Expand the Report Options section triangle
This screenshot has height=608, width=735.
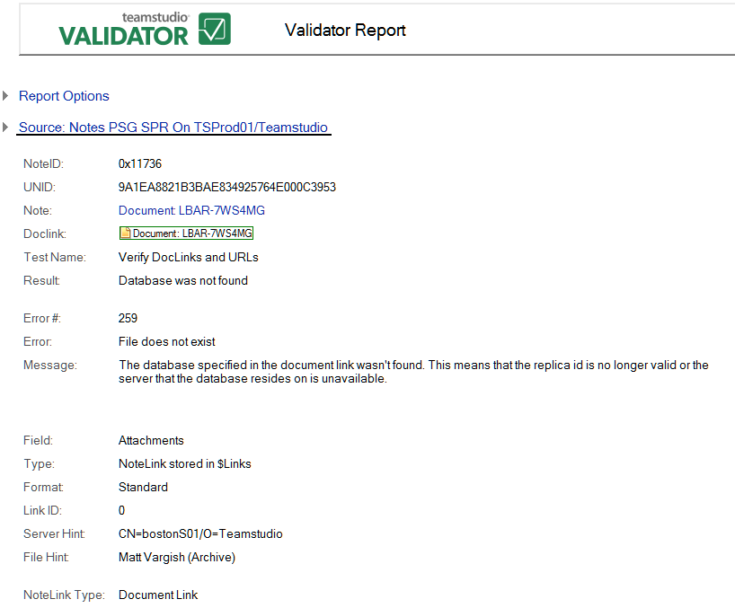pos(5,95)
